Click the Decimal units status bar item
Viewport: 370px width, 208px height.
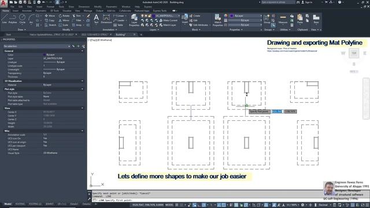point(323,205)
